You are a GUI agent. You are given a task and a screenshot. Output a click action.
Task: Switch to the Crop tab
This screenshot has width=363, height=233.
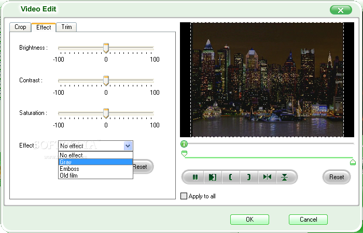20,27
